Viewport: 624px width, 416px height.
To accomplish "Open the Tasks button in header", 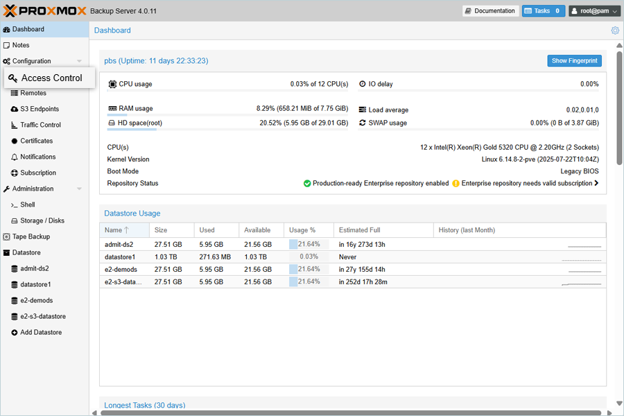I will click(543, 11).
